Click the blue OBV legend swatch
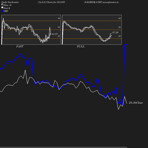This screenshot has height=148, width=148. point(2,11)
